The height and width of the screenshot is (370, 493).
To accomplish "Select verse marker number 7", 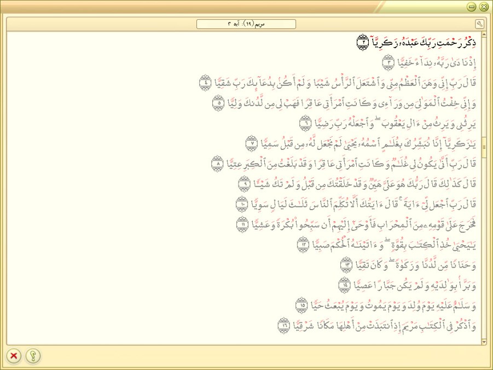I will click(252, 143).
